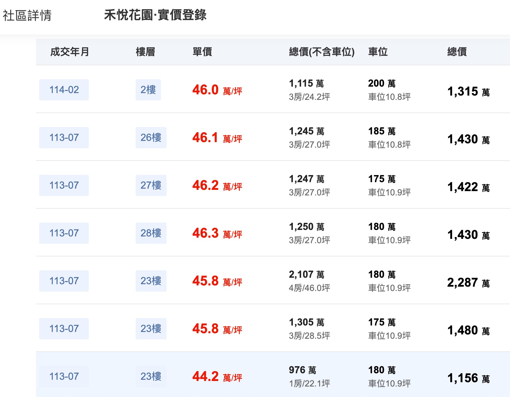
Task: Click the 1,115 萬 price value
Action: [x=306, y=83]
